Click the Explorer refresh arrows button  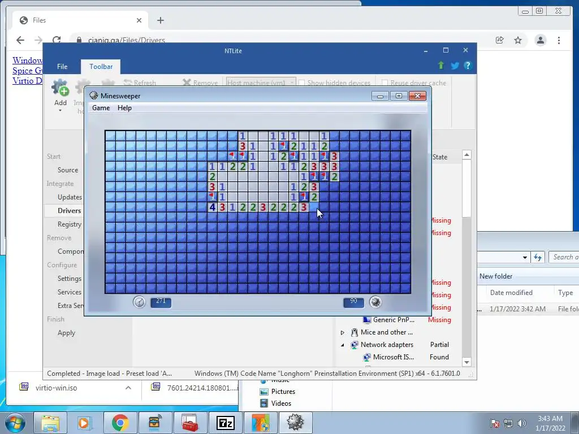[538, 257]
